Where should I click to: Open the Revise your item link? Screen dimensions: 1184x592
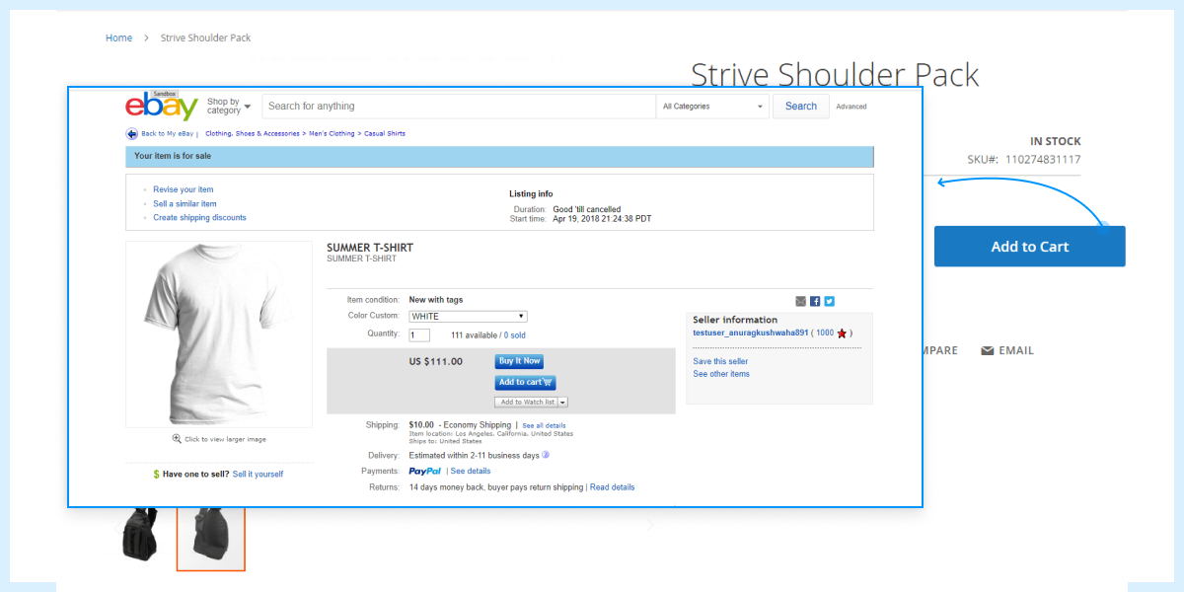point(183,189)
